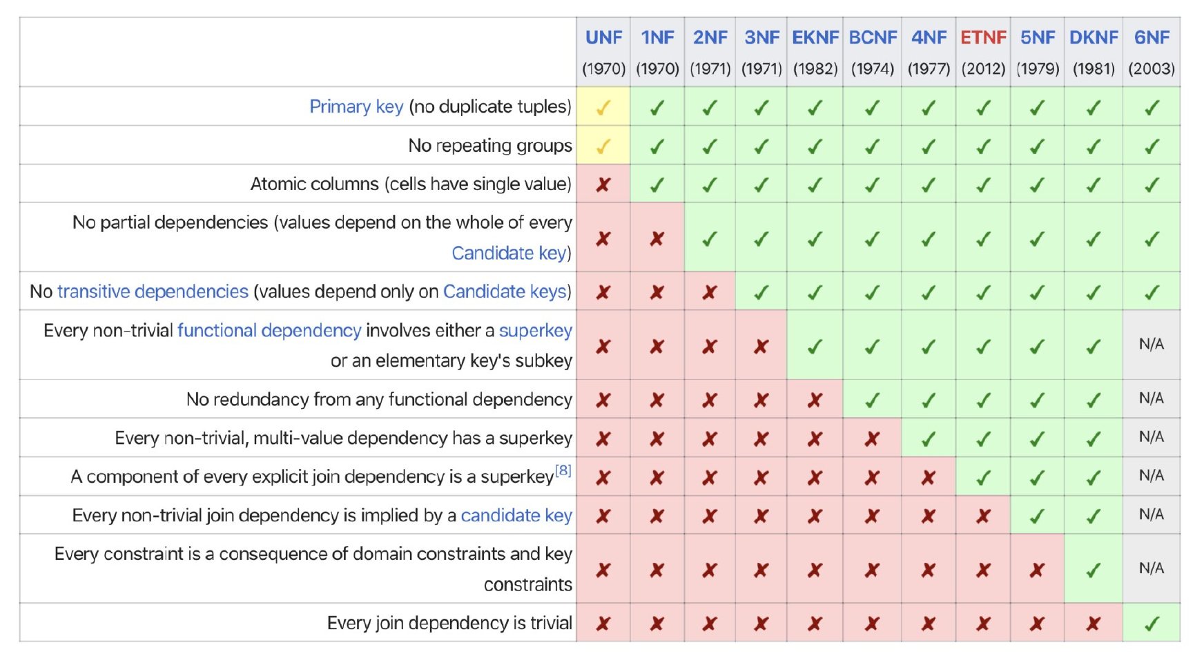Open the functional dependency link

pos(269,330)
